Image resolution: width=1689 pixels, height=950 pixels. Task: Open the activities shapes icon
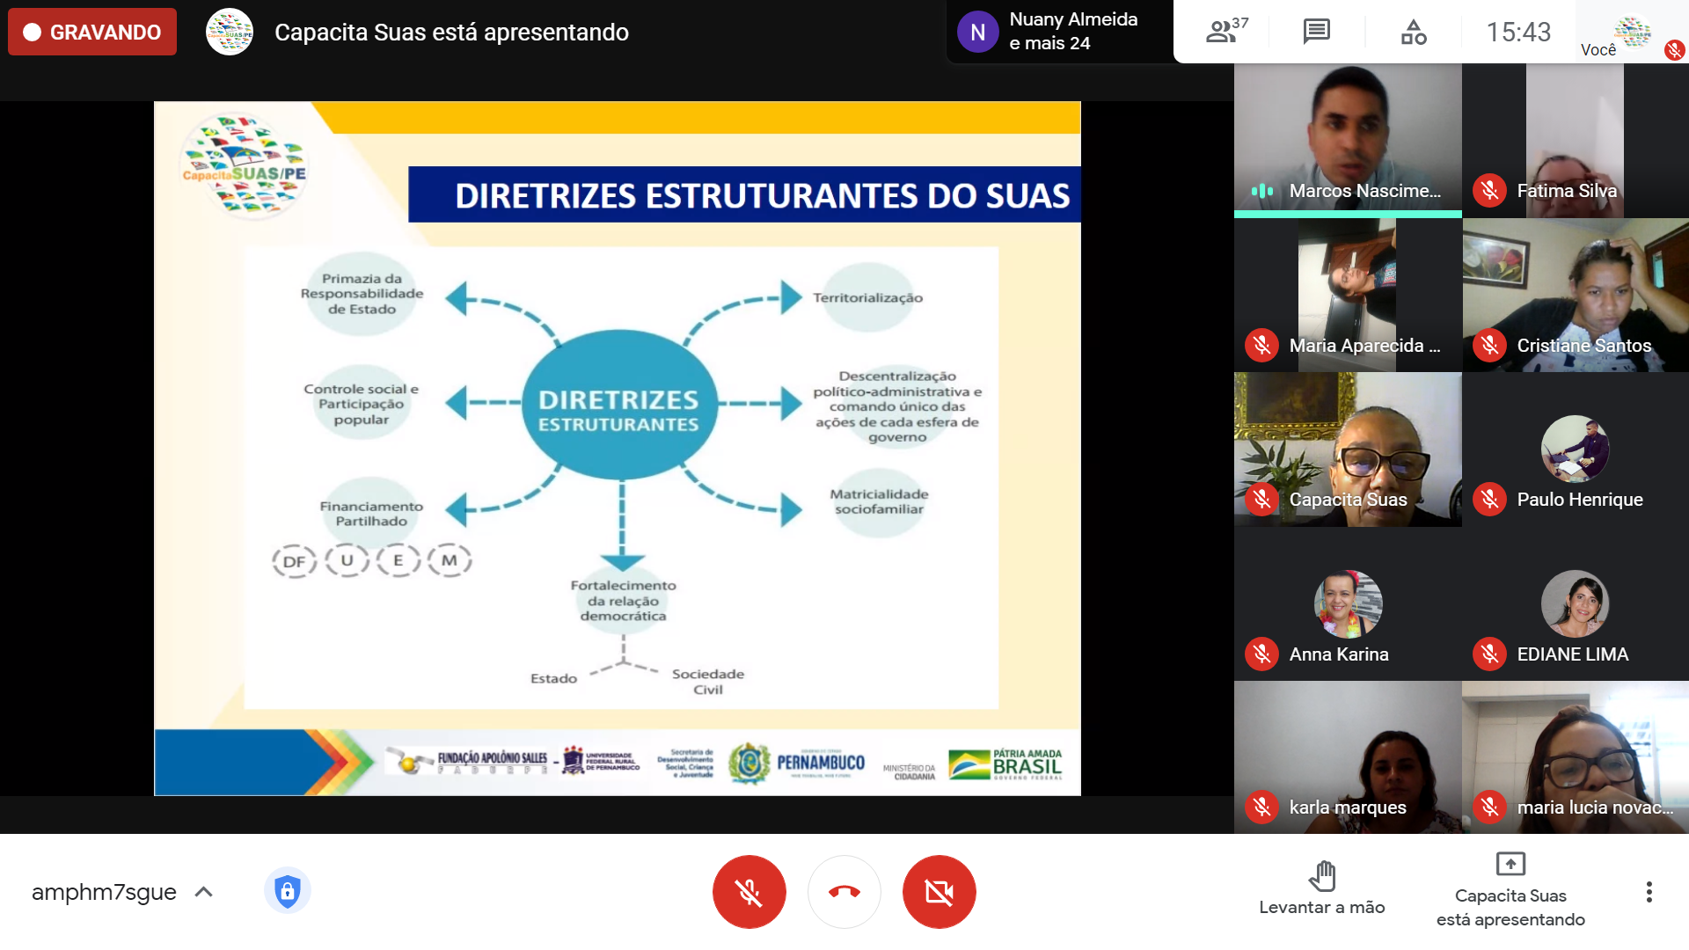pyautogui.click(x=1413, y=33)
